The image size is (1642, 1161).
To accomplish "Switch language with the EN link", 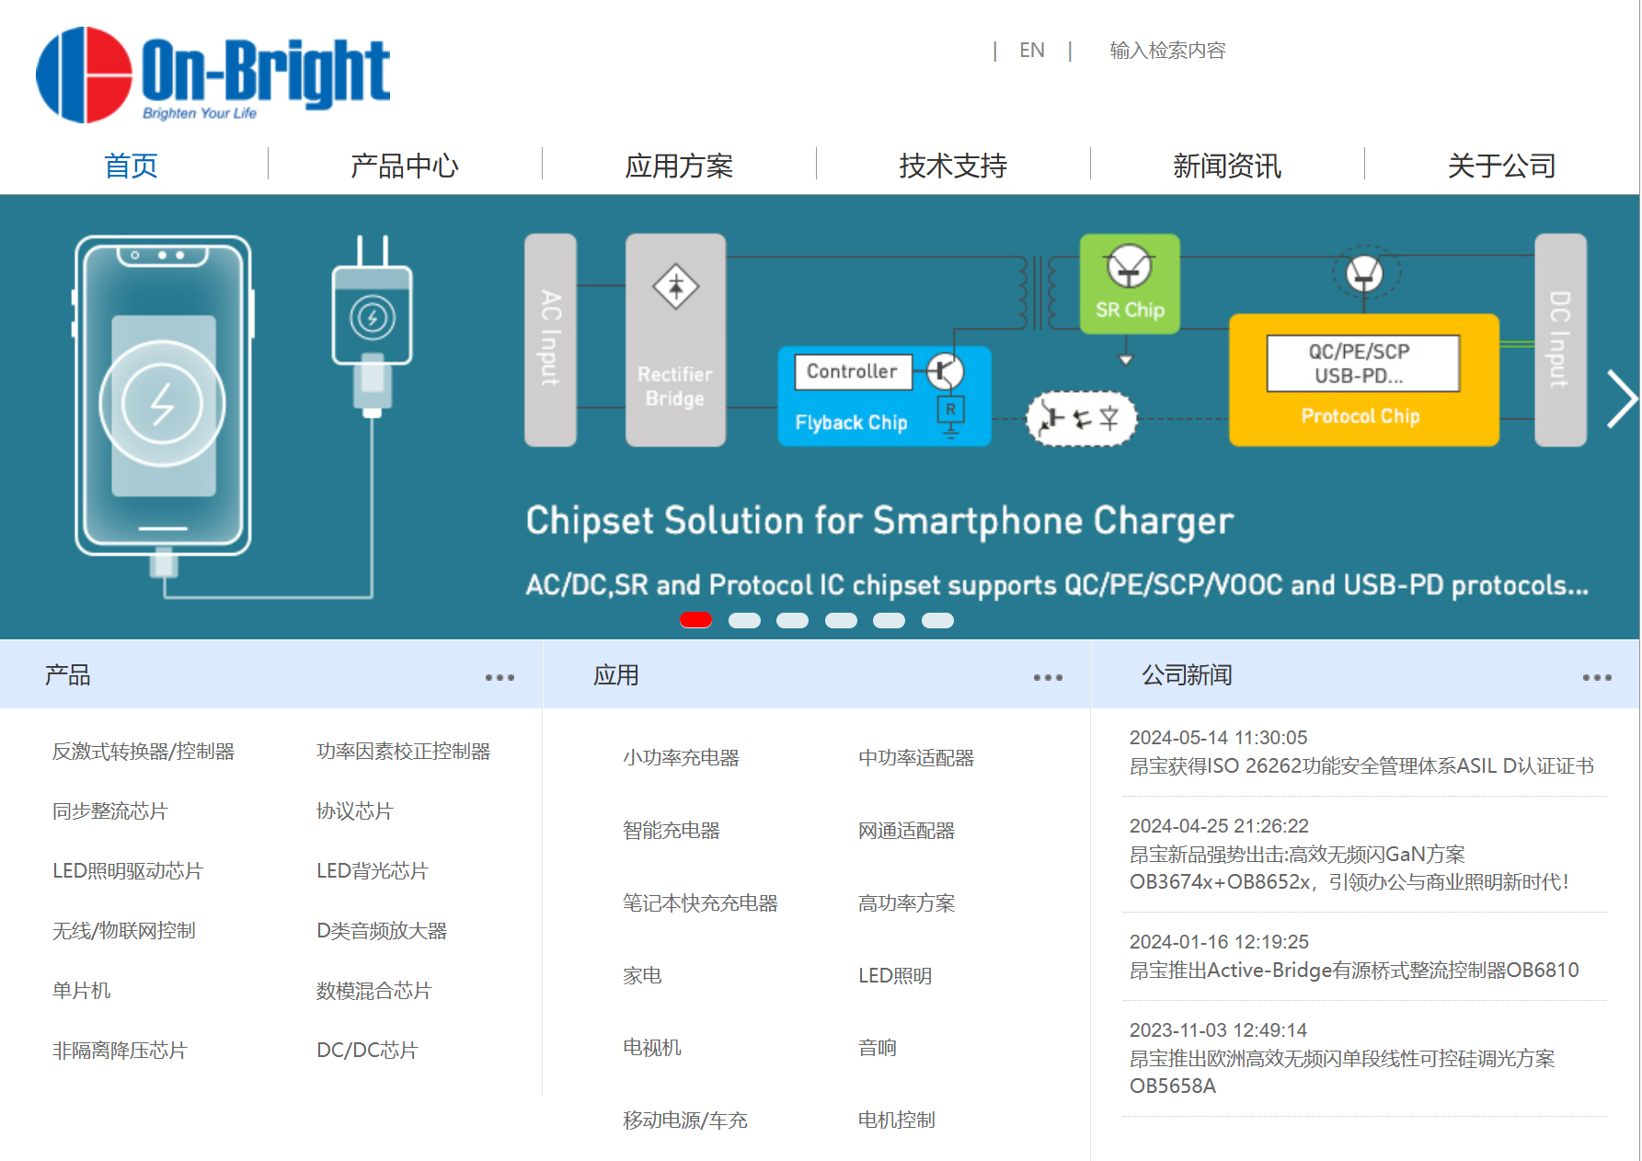I will (x=1031, y=51).
